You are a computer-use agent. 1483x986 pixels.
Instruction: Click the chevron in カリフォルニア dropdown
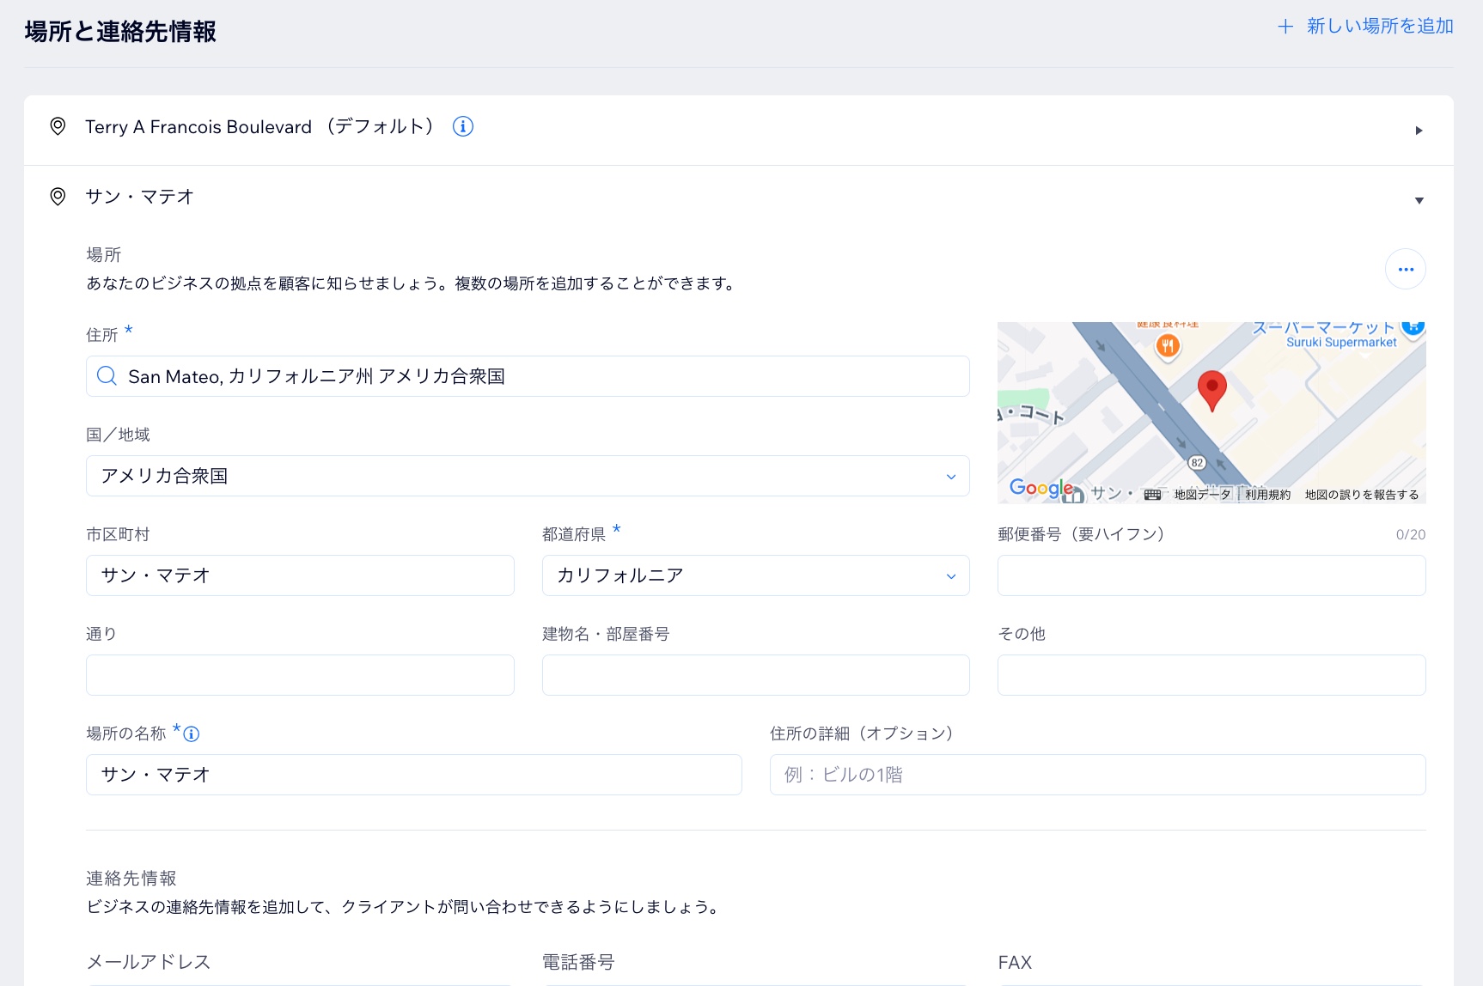coord(951,576)
